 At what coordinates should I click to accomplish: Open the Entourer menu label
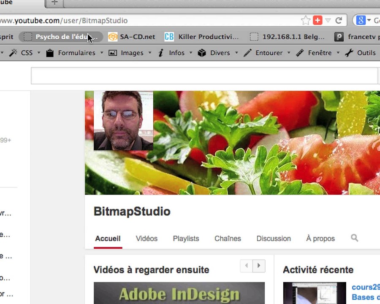coord(269,53)
